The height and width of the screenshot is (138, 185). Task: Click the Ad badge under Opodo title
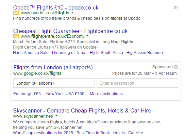pos(16,13)
